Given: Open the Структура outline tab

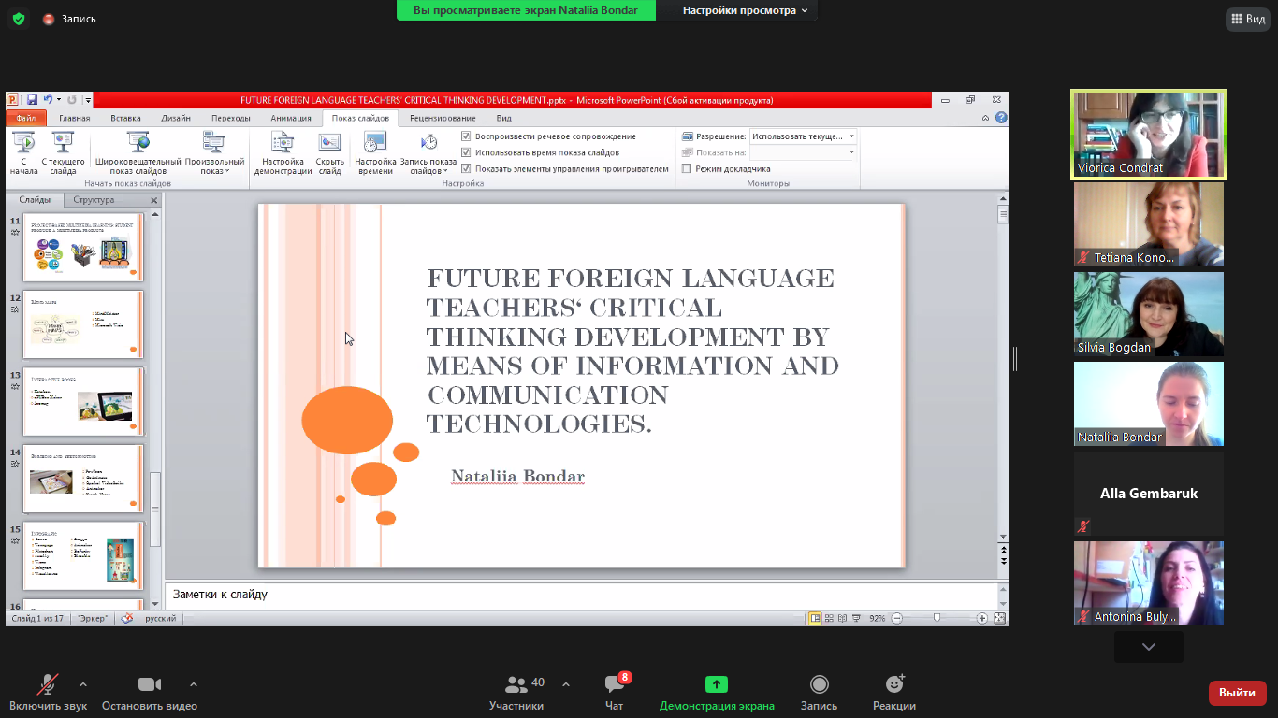Looking at the screenshot, I should (94, 200).
